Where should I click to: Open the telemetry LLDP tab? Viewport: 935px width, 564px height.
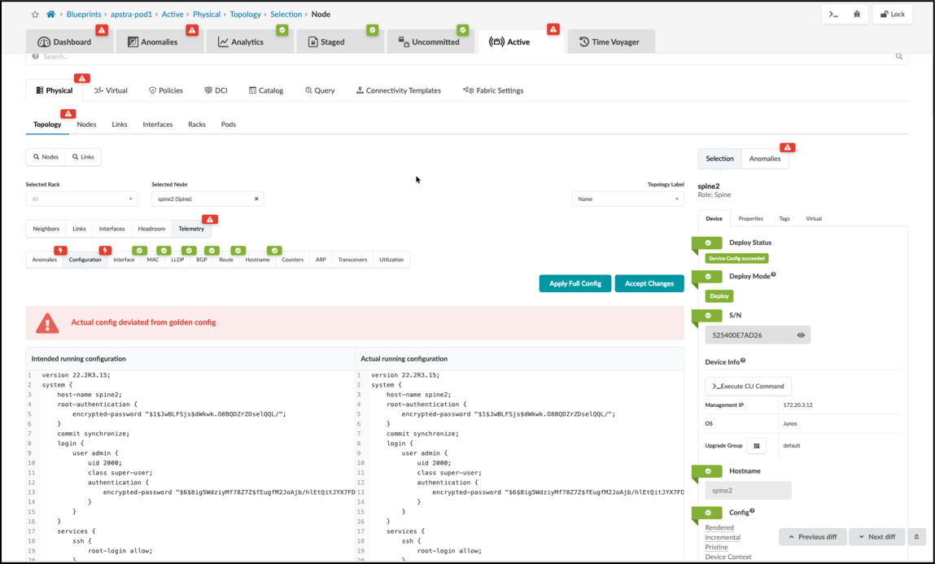[177, 260]
